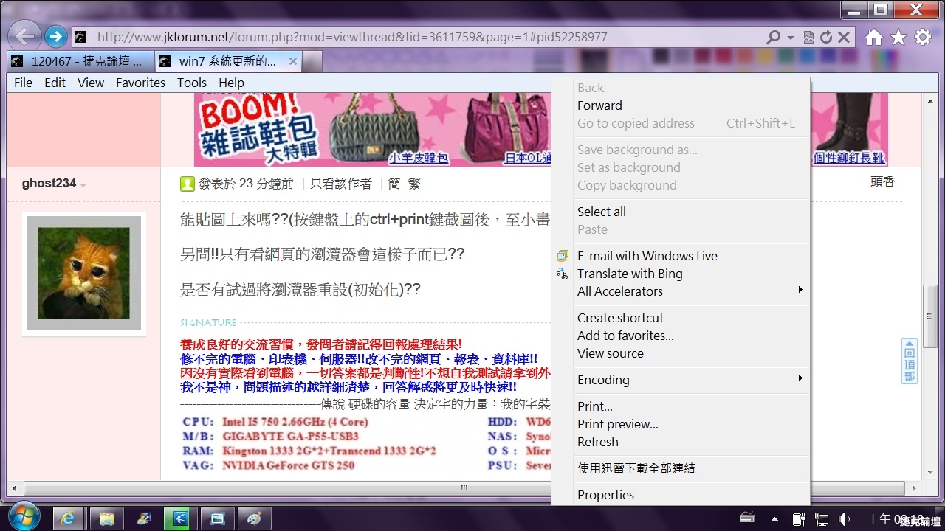Click the Refresh icon in address bar

tap(826, 37)
